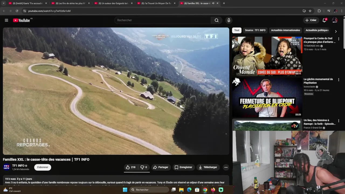Click the Télécharger download button

[208, 167]
